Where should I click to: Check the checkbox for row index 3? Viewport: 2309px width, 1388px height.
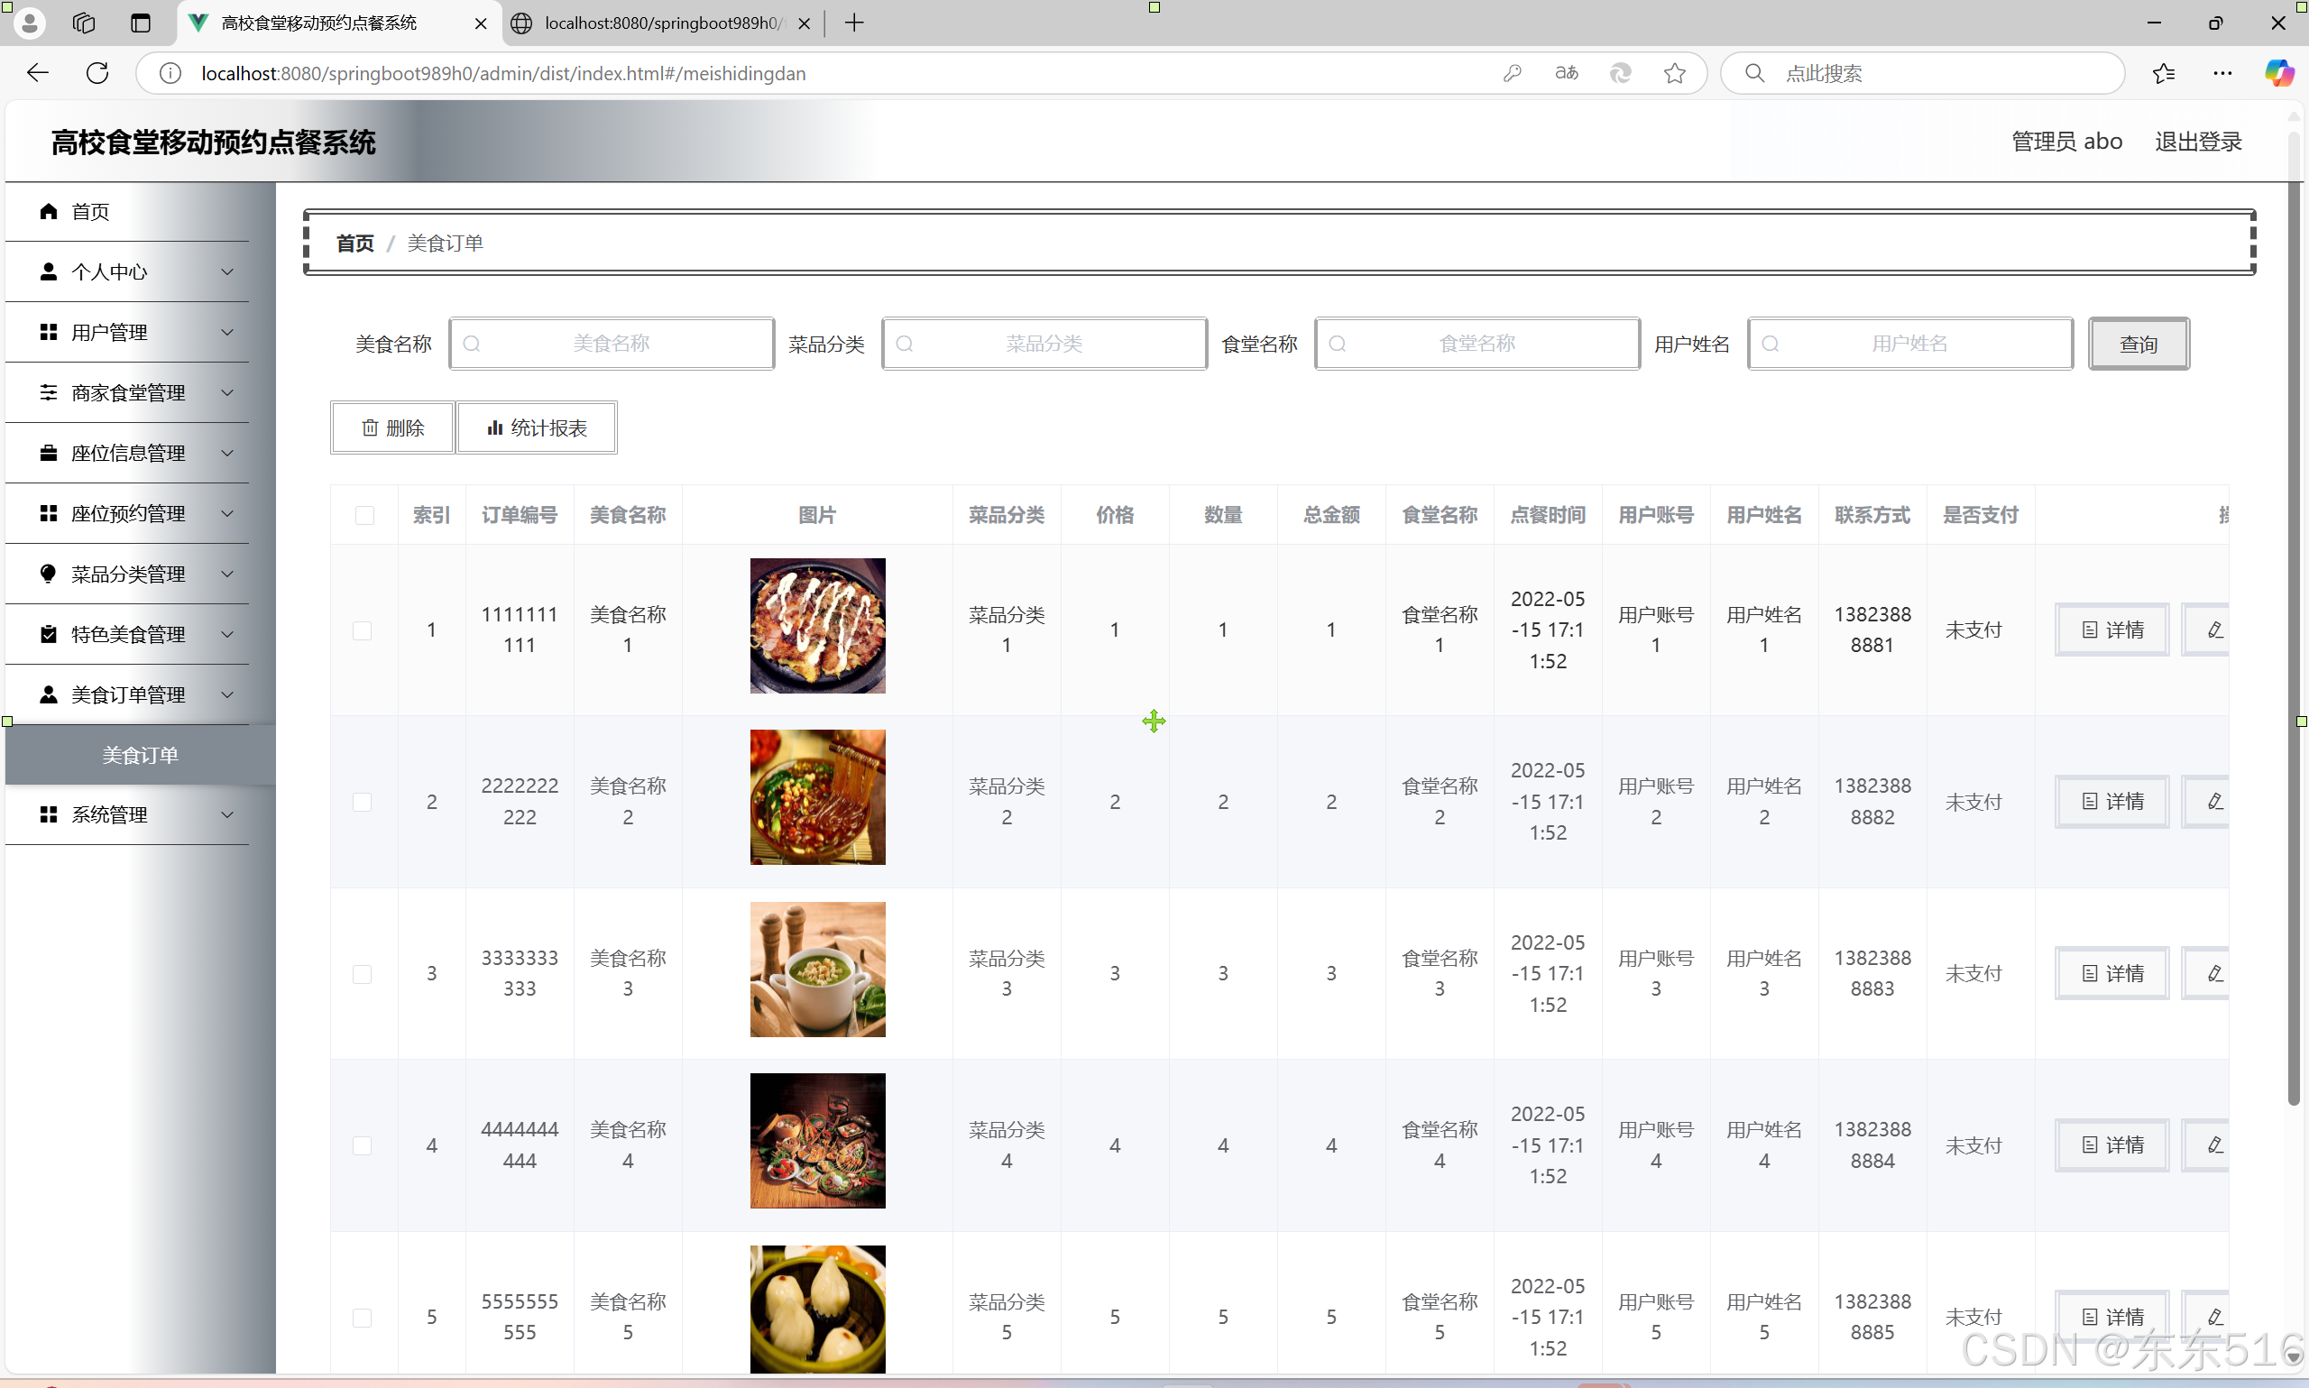362,974
